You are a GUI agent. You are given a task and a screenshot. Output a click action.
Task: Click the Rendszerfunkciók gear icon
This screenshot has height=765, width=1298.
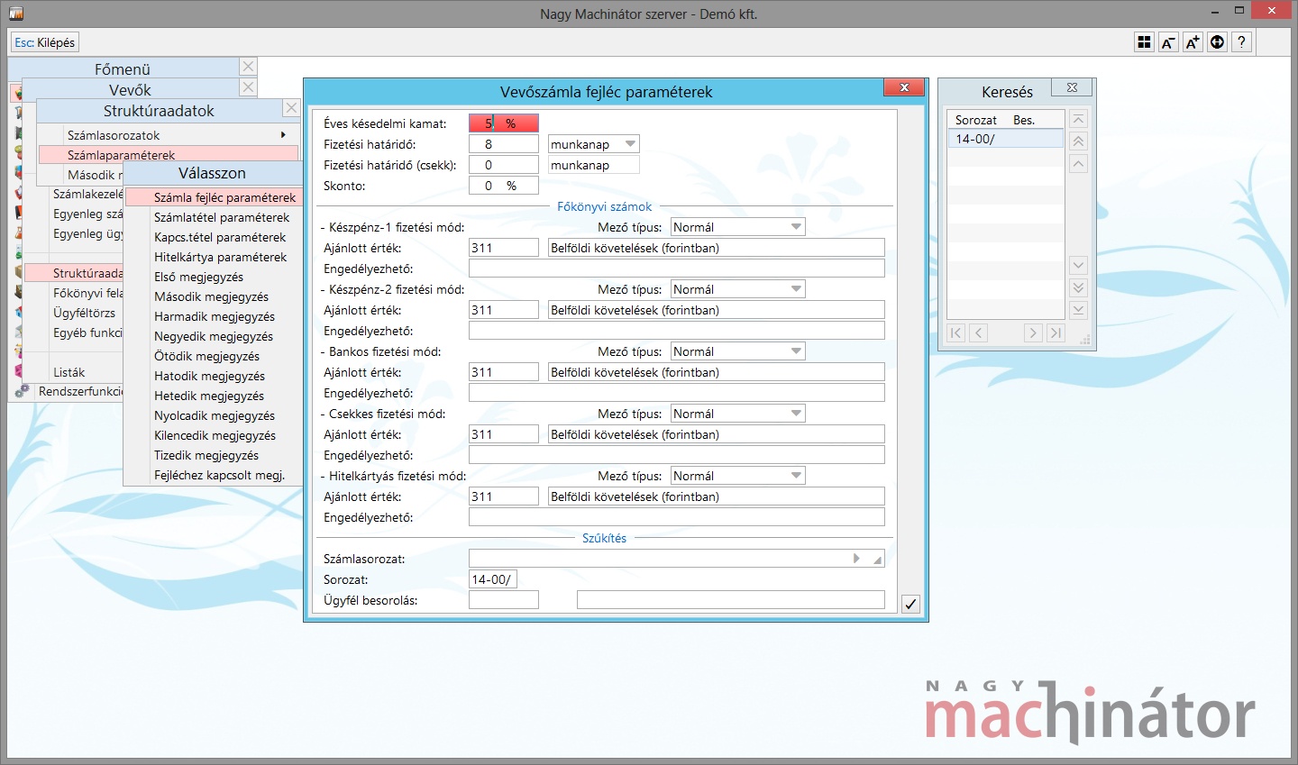(x=22, y=391)
